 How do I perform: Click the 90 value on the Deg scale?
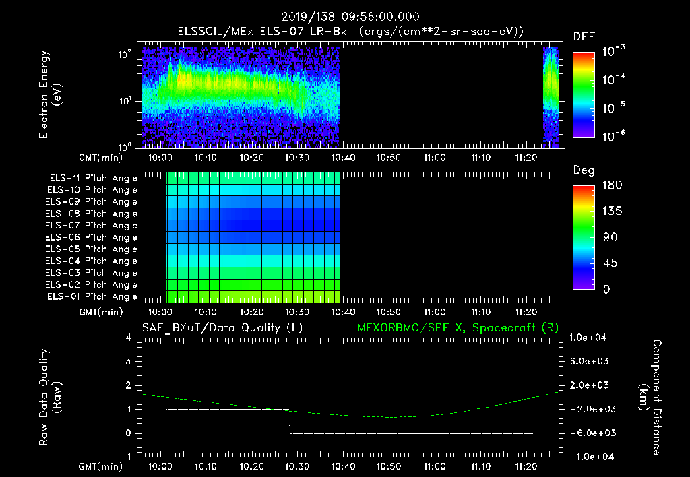610,238
